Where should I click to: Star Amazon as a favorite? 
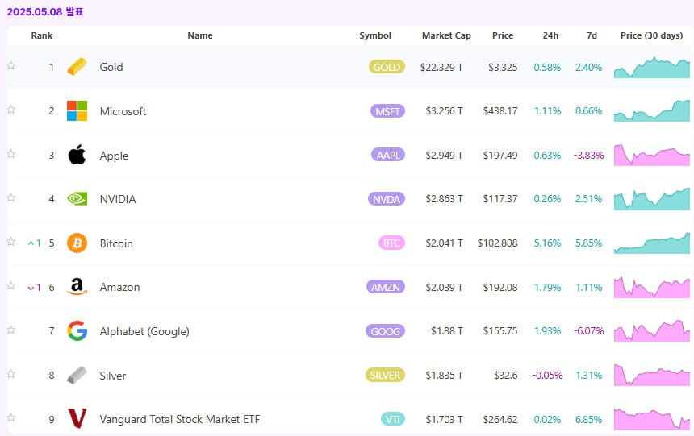point(11,285)
